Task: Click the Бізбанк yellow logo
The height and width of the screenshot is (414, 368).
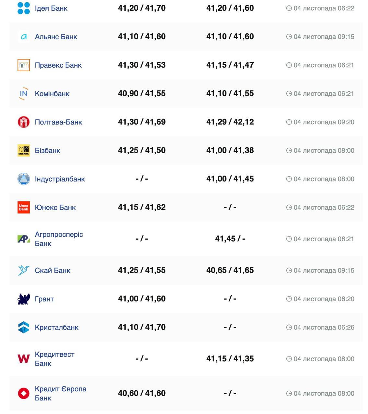Action: click(24, 150)
